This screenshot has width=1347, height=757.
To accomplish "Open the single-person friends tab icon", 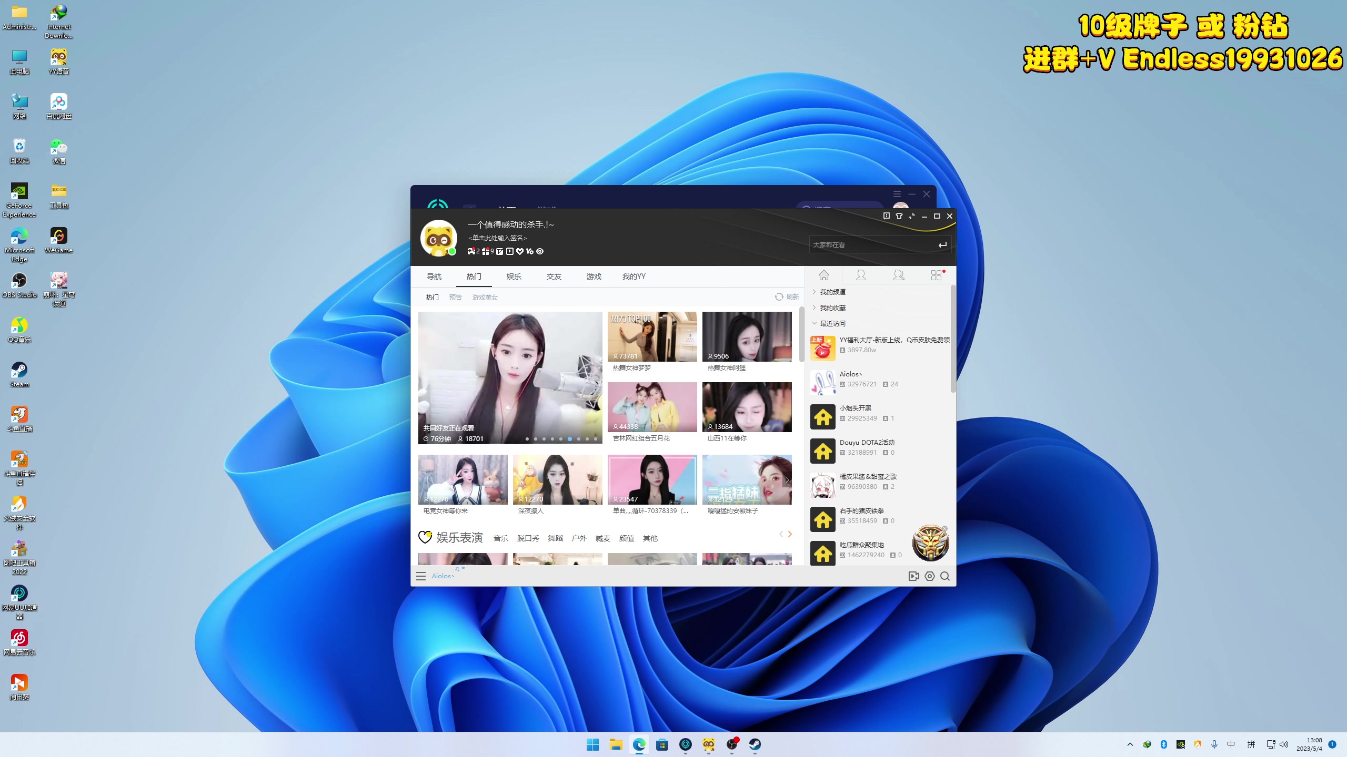I will (861, 275).
